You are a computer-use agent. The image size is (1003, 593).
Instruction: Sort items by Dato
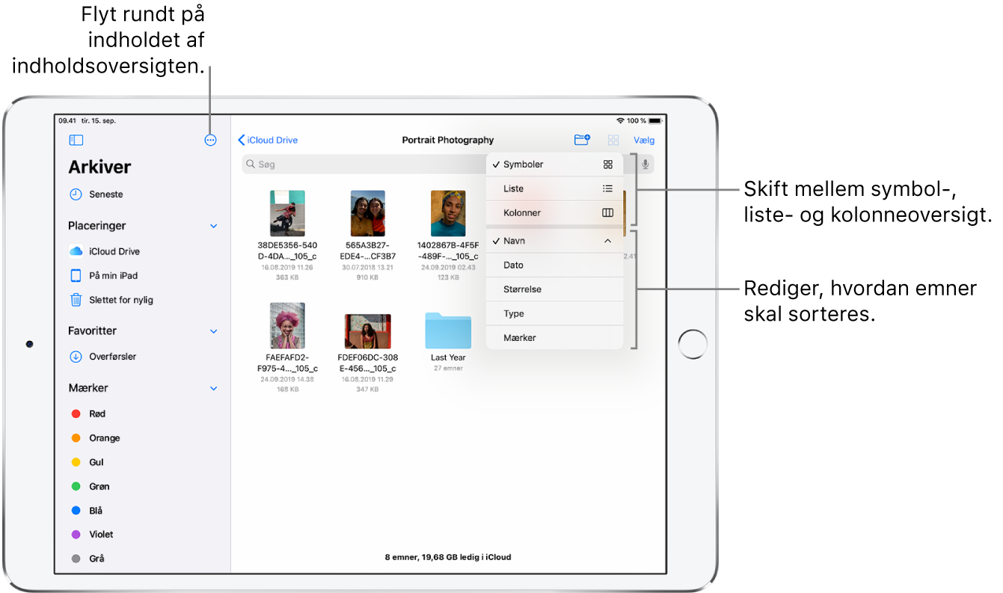point(554,265)
